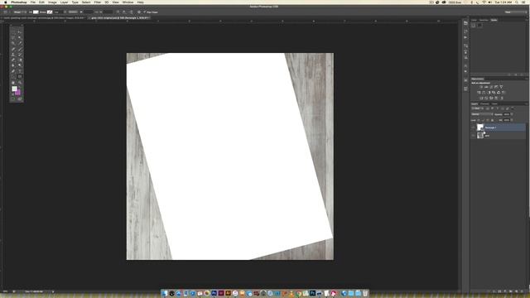Open the layer Fill slider arrow

tap(512, 120)
